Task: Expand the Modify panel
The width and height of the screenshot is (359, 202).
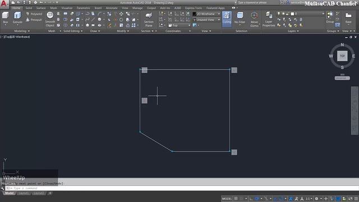Action: [123, 31]
